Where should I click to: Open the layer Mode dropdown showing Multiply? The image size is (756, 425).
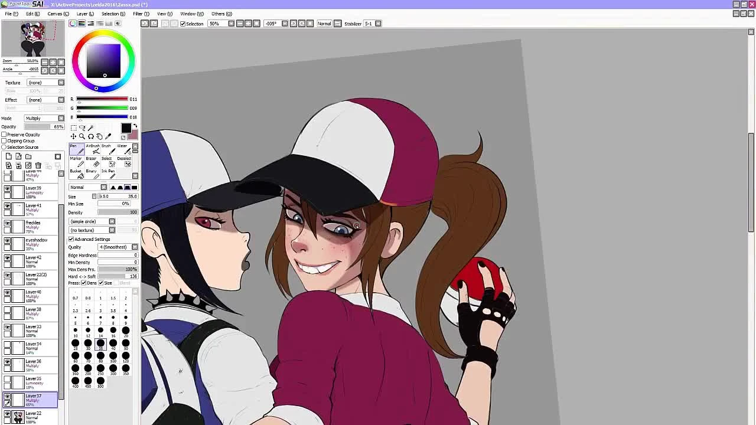[x=44, y=118]
